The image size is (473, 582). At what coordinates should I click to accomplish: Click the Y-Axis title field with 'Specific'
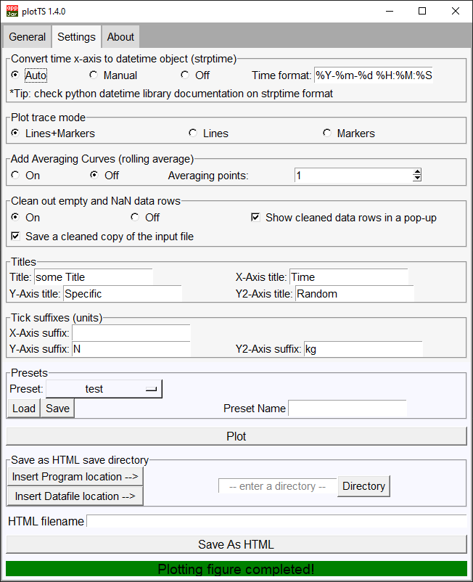(123, 294)
